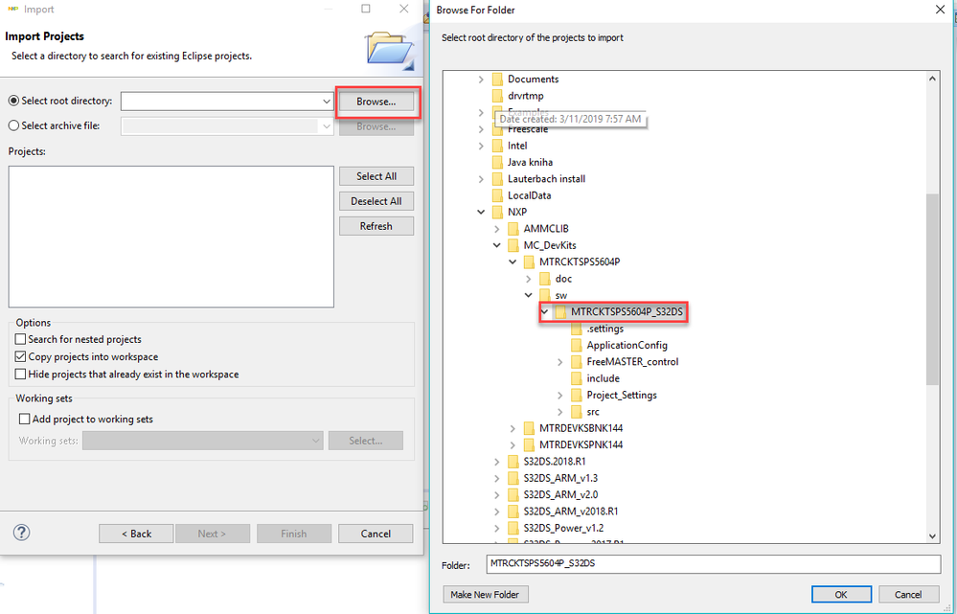
Task: Click the FreeMASTER_control folder icon
Action: 577,362
